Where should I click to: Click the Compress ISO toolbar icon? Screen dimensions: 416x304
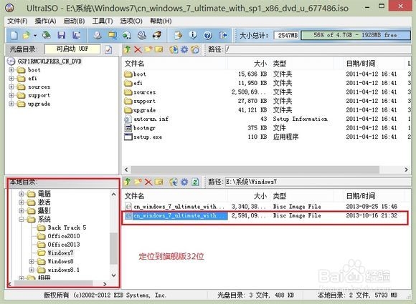pyautogui.click(x=127, y=35)
